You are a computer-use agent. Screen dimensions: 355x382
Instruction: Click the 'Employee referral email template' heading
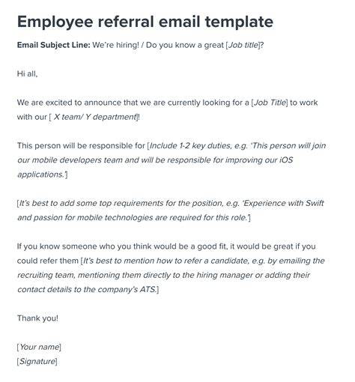pyautogui.click(x=145, y=22)
